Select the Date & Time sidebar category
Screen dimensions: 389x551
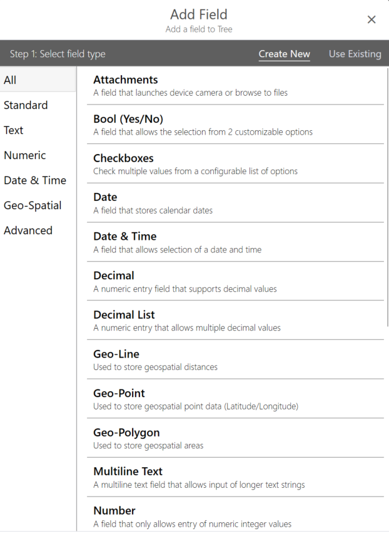pos(35,180)
